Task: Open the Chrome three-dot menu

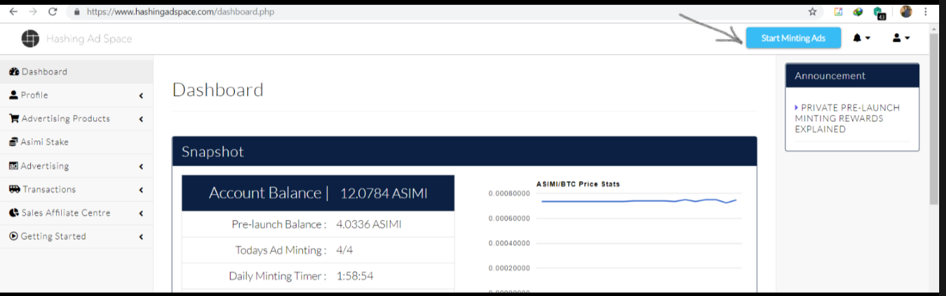Action: coord(926,12)
